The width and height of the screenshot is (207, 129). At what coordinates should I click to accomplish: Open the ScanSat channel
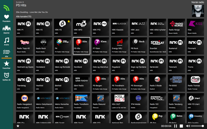(x=157, y=46)
